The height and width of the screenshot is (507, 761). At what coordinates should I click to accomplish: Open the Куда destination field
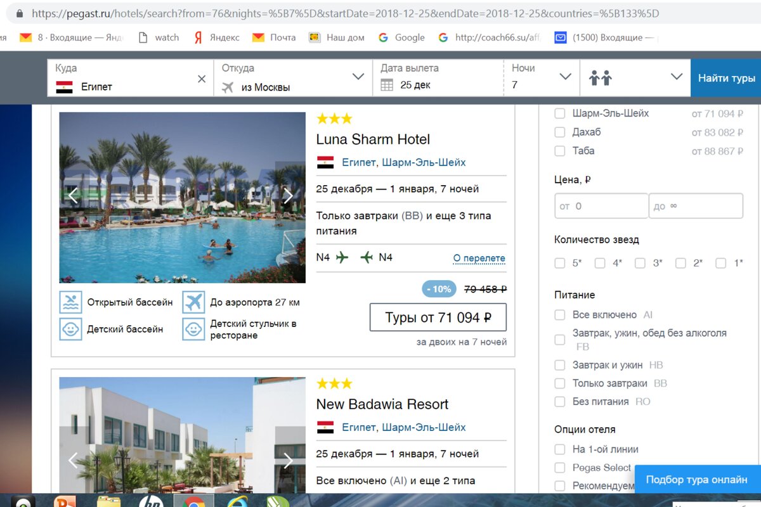(130, 78)
